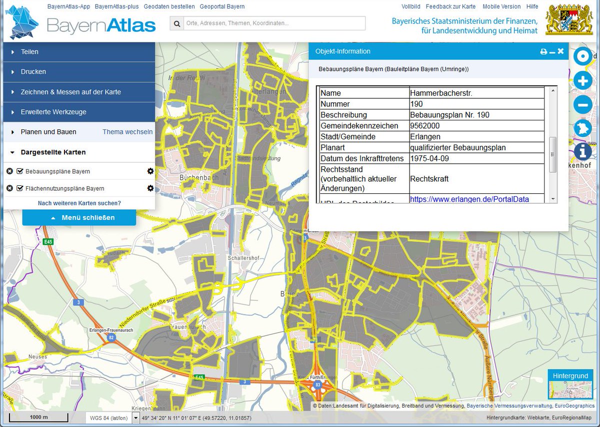Image resolution: width=600 pixels, height=427 pixels.
Task: Click the search magnifier icon
Action: [x=177, y=23]
